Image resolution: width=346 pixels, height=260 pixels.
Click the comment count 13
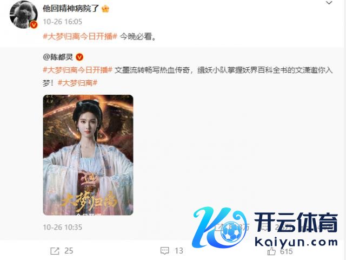point(179,251)
